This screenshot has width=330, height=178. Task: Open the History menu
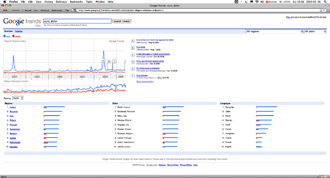point(49,2)
